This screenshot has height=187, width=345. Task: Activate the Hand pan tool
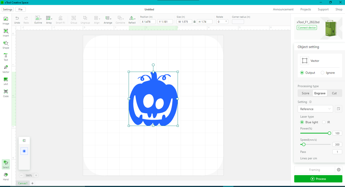click(x=6, y=175)
